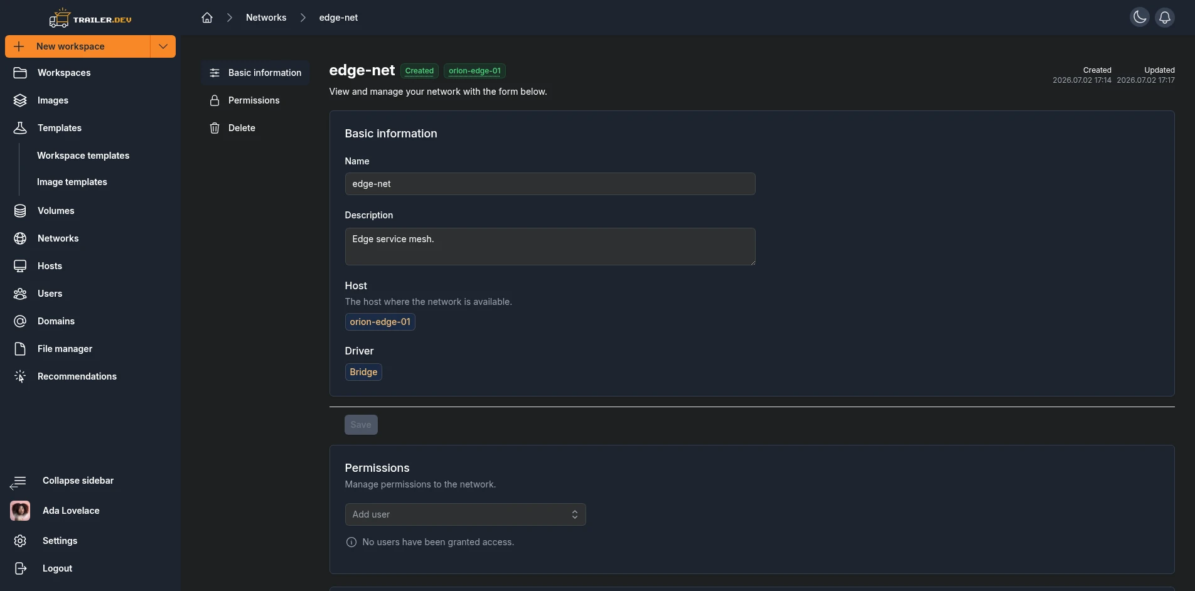Click the Recommendations sparkle icon
The image size is (1195, 591).
pyautogui.click(x=20, y=376)
